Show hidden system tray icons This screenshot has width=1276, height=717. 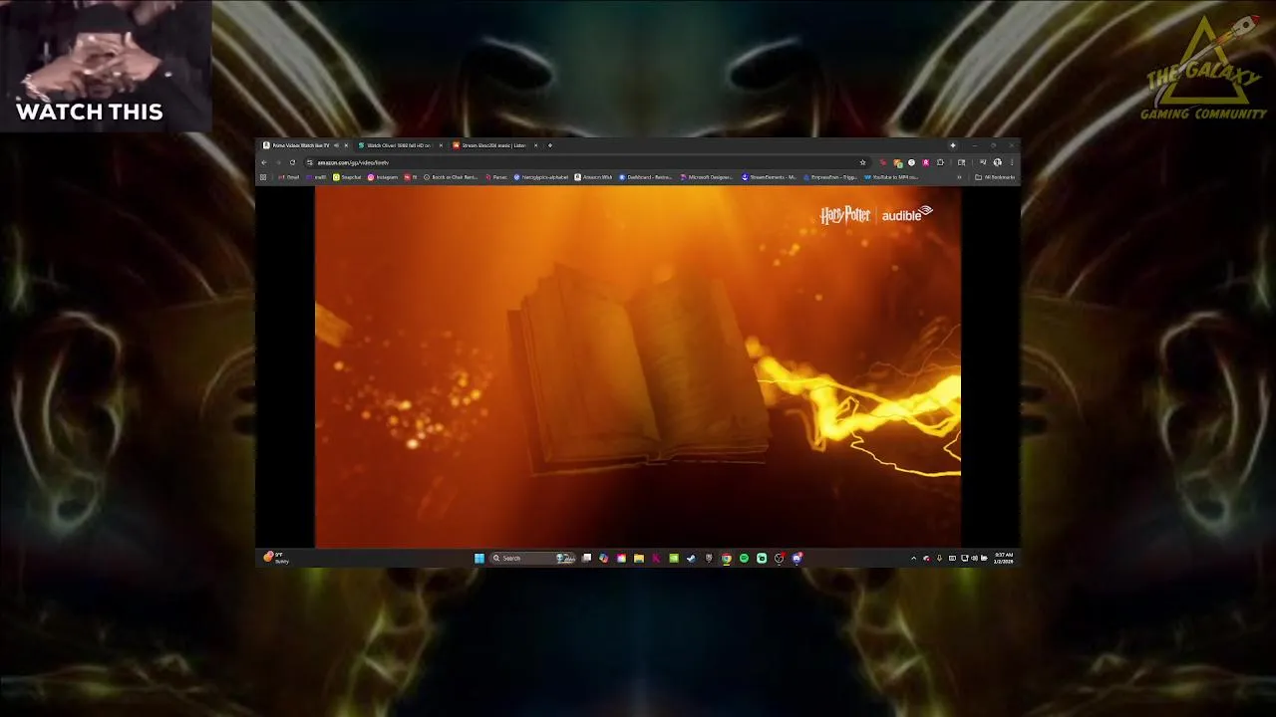pyautogui.click(x=913, y=559)
